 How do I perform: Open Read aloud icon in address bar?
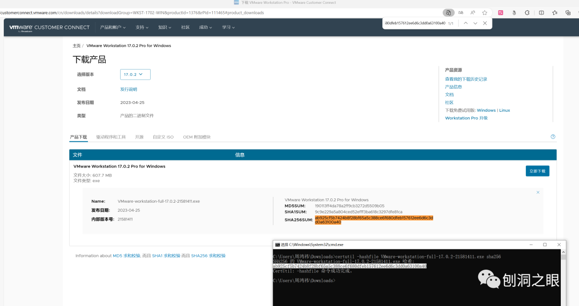[x=473, y=12]
